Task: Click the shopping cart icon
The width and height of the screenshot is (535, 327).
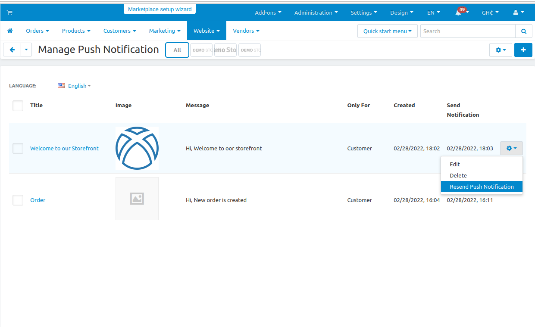Action: click(x=9, y=13)
